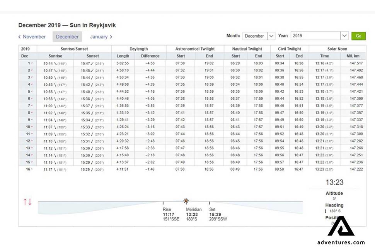Open the adventures.com website link
Image resolution: width=375 pixels, height=249 pixels.
[340, 242]
